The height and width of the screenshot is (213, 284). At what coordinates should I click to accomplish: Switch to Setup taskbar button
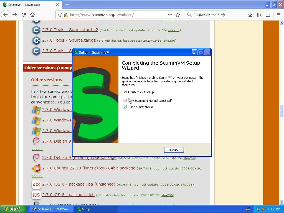tap(96, 209)
